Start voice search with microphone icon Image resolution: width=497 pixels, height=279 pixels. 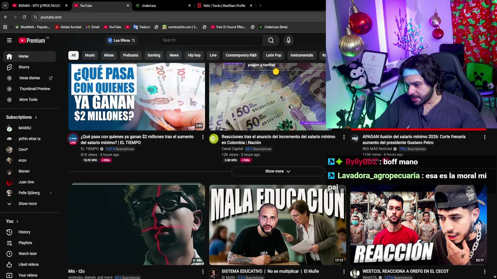pyautogui.click(x=288, y=40)
